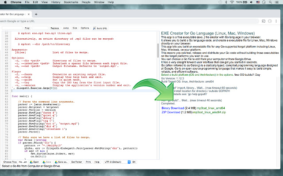Screen dimensions: 283x176
Task: Click the Chrome address bar
Action: (129, 21)
